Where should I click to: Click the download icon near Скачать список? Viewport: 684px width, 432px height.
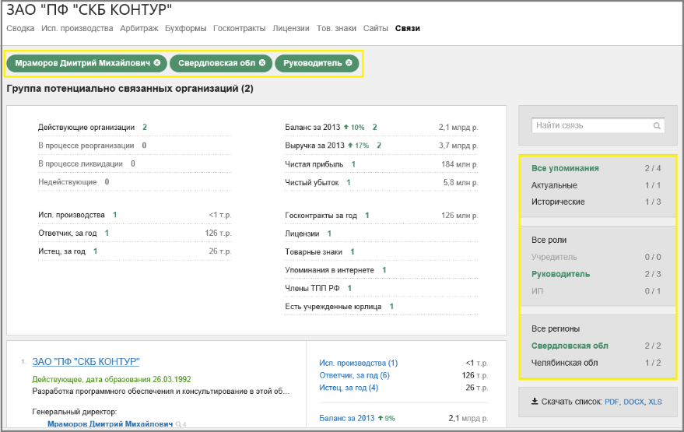[535, 401]
